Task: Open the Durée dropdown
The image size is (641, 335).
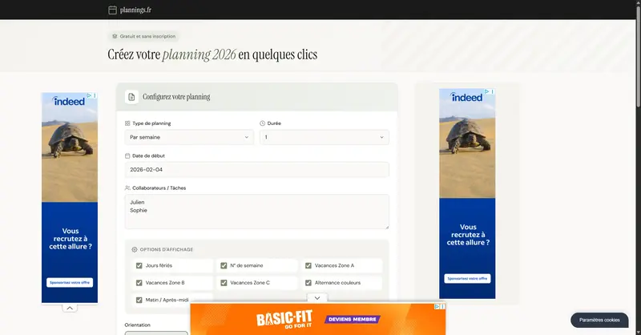Action: pos(325,137)
